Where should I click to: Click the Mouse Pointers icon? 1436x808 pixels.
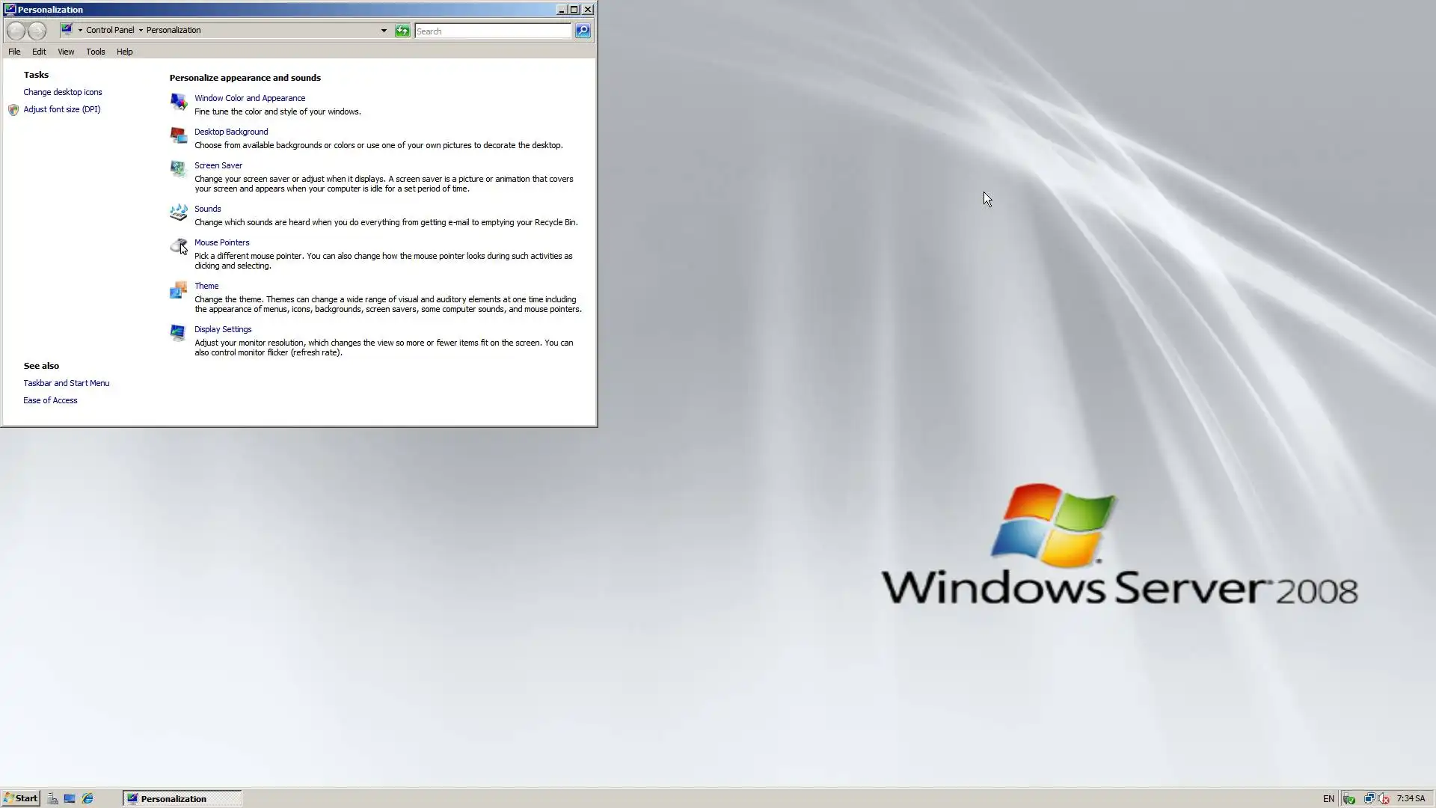(x=178, y=246)
